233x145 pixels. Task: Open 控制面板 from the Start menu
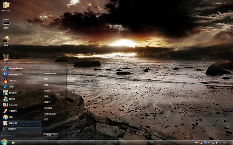48,108
